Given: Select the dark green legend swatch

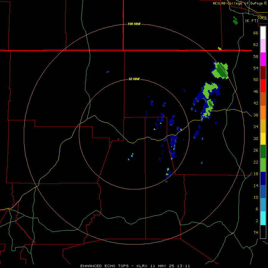Looking at the screenshot, I should [x=263, y=152].
